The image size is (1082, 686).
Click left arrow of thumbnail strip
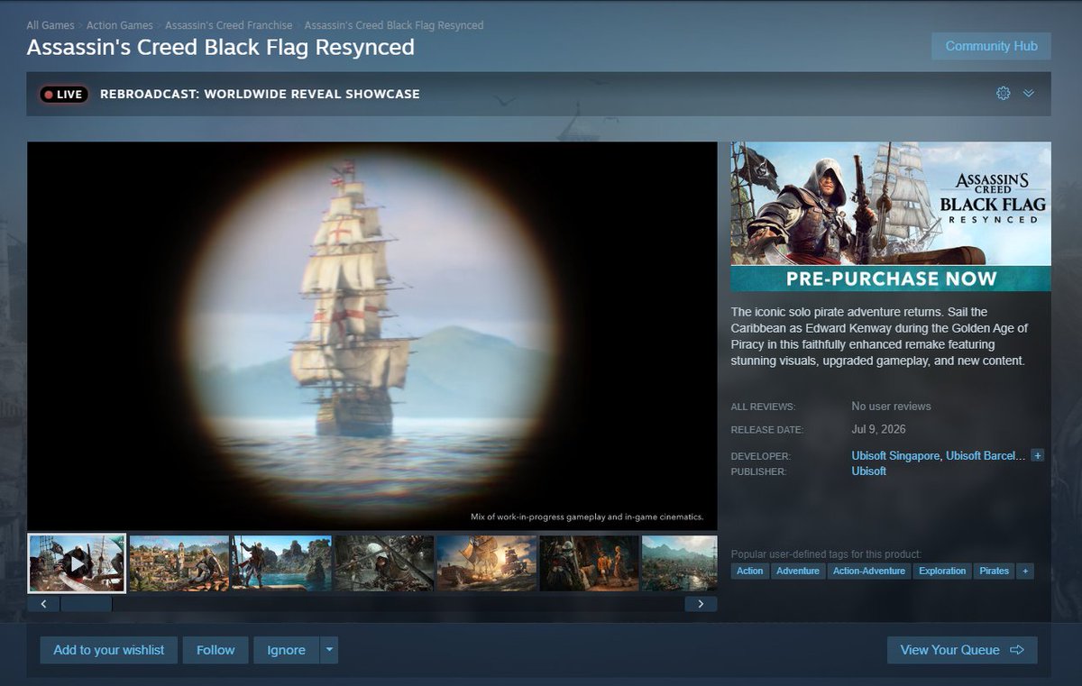tap(43, 604)
